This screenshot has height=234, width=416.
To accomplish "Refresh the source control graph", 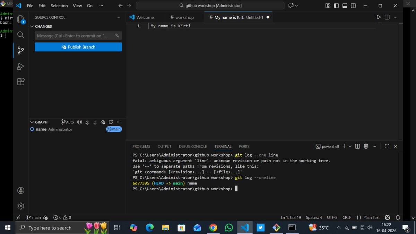I will 111,122.
